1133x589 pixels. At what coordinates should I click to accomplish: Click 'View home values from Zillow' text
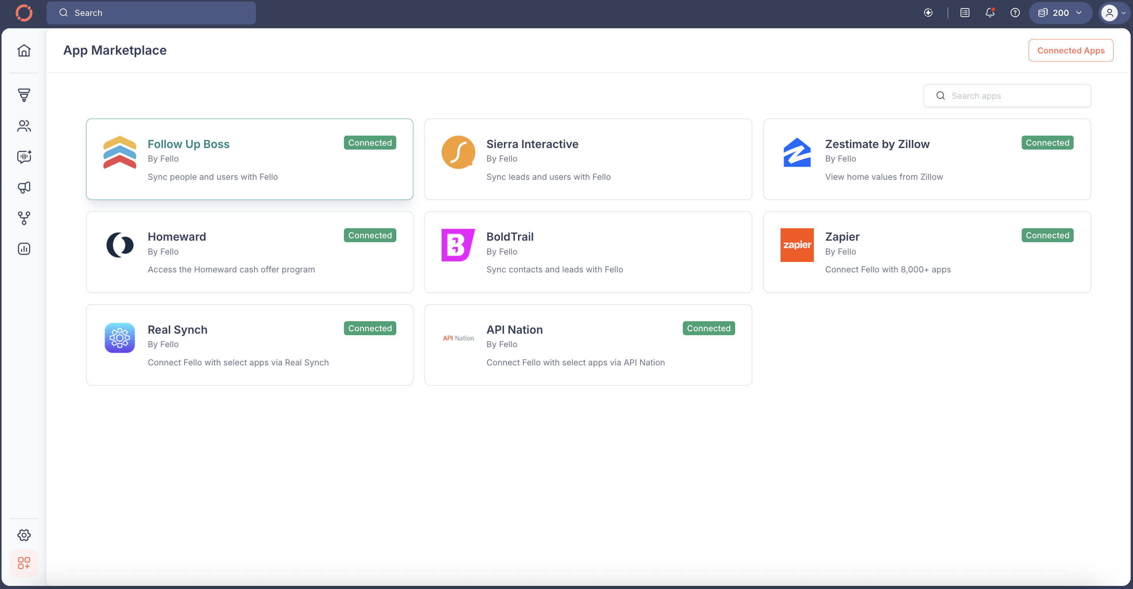click(884, 177)
